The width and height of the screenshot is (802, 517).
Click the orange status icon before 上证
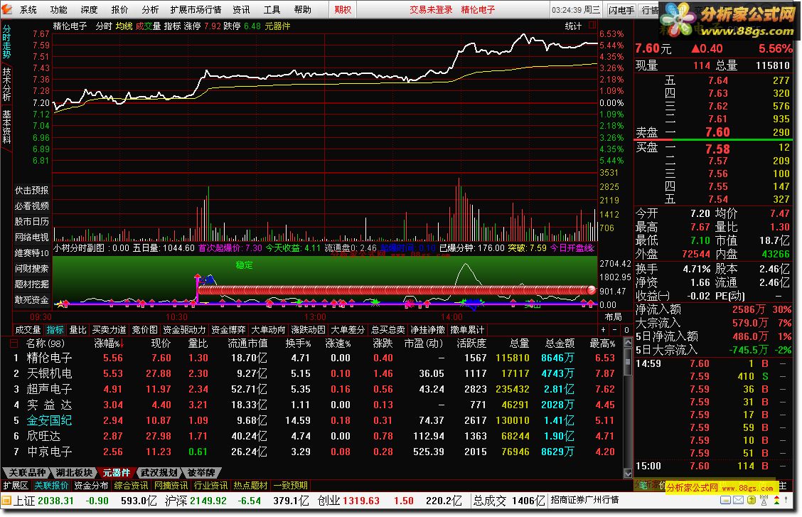tap(6, 501)
